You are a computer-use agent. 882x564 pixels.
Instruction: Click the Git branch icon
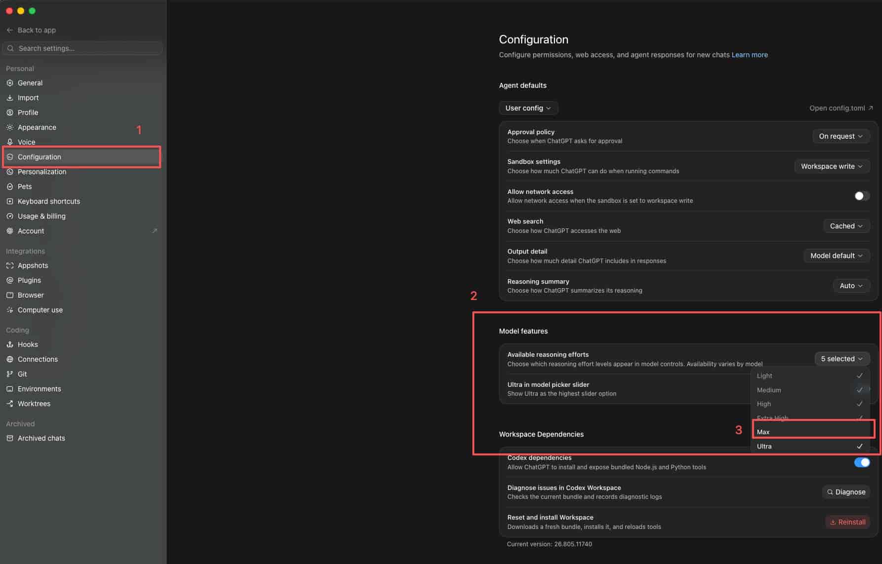click(x=10, y=374)
